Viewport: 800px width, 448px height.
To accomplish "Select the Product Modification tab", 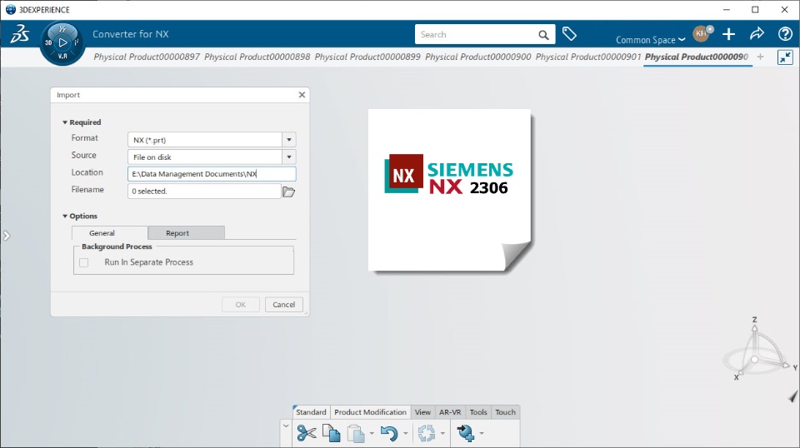I will pyautogui.click(x=370, y=412).
